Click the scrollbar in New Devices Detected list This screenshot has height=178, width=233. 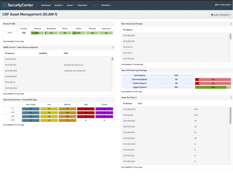click(x=112, y=59)
